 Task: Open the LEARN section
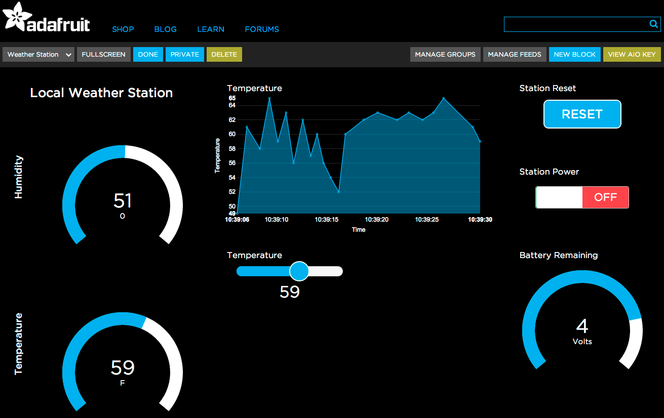click(211, 29)
